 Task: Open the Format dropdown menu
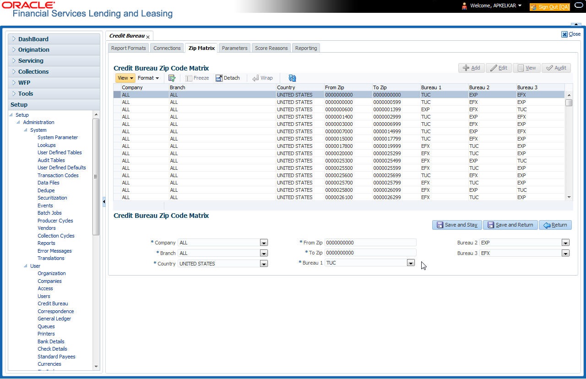(x=148, y=78)
